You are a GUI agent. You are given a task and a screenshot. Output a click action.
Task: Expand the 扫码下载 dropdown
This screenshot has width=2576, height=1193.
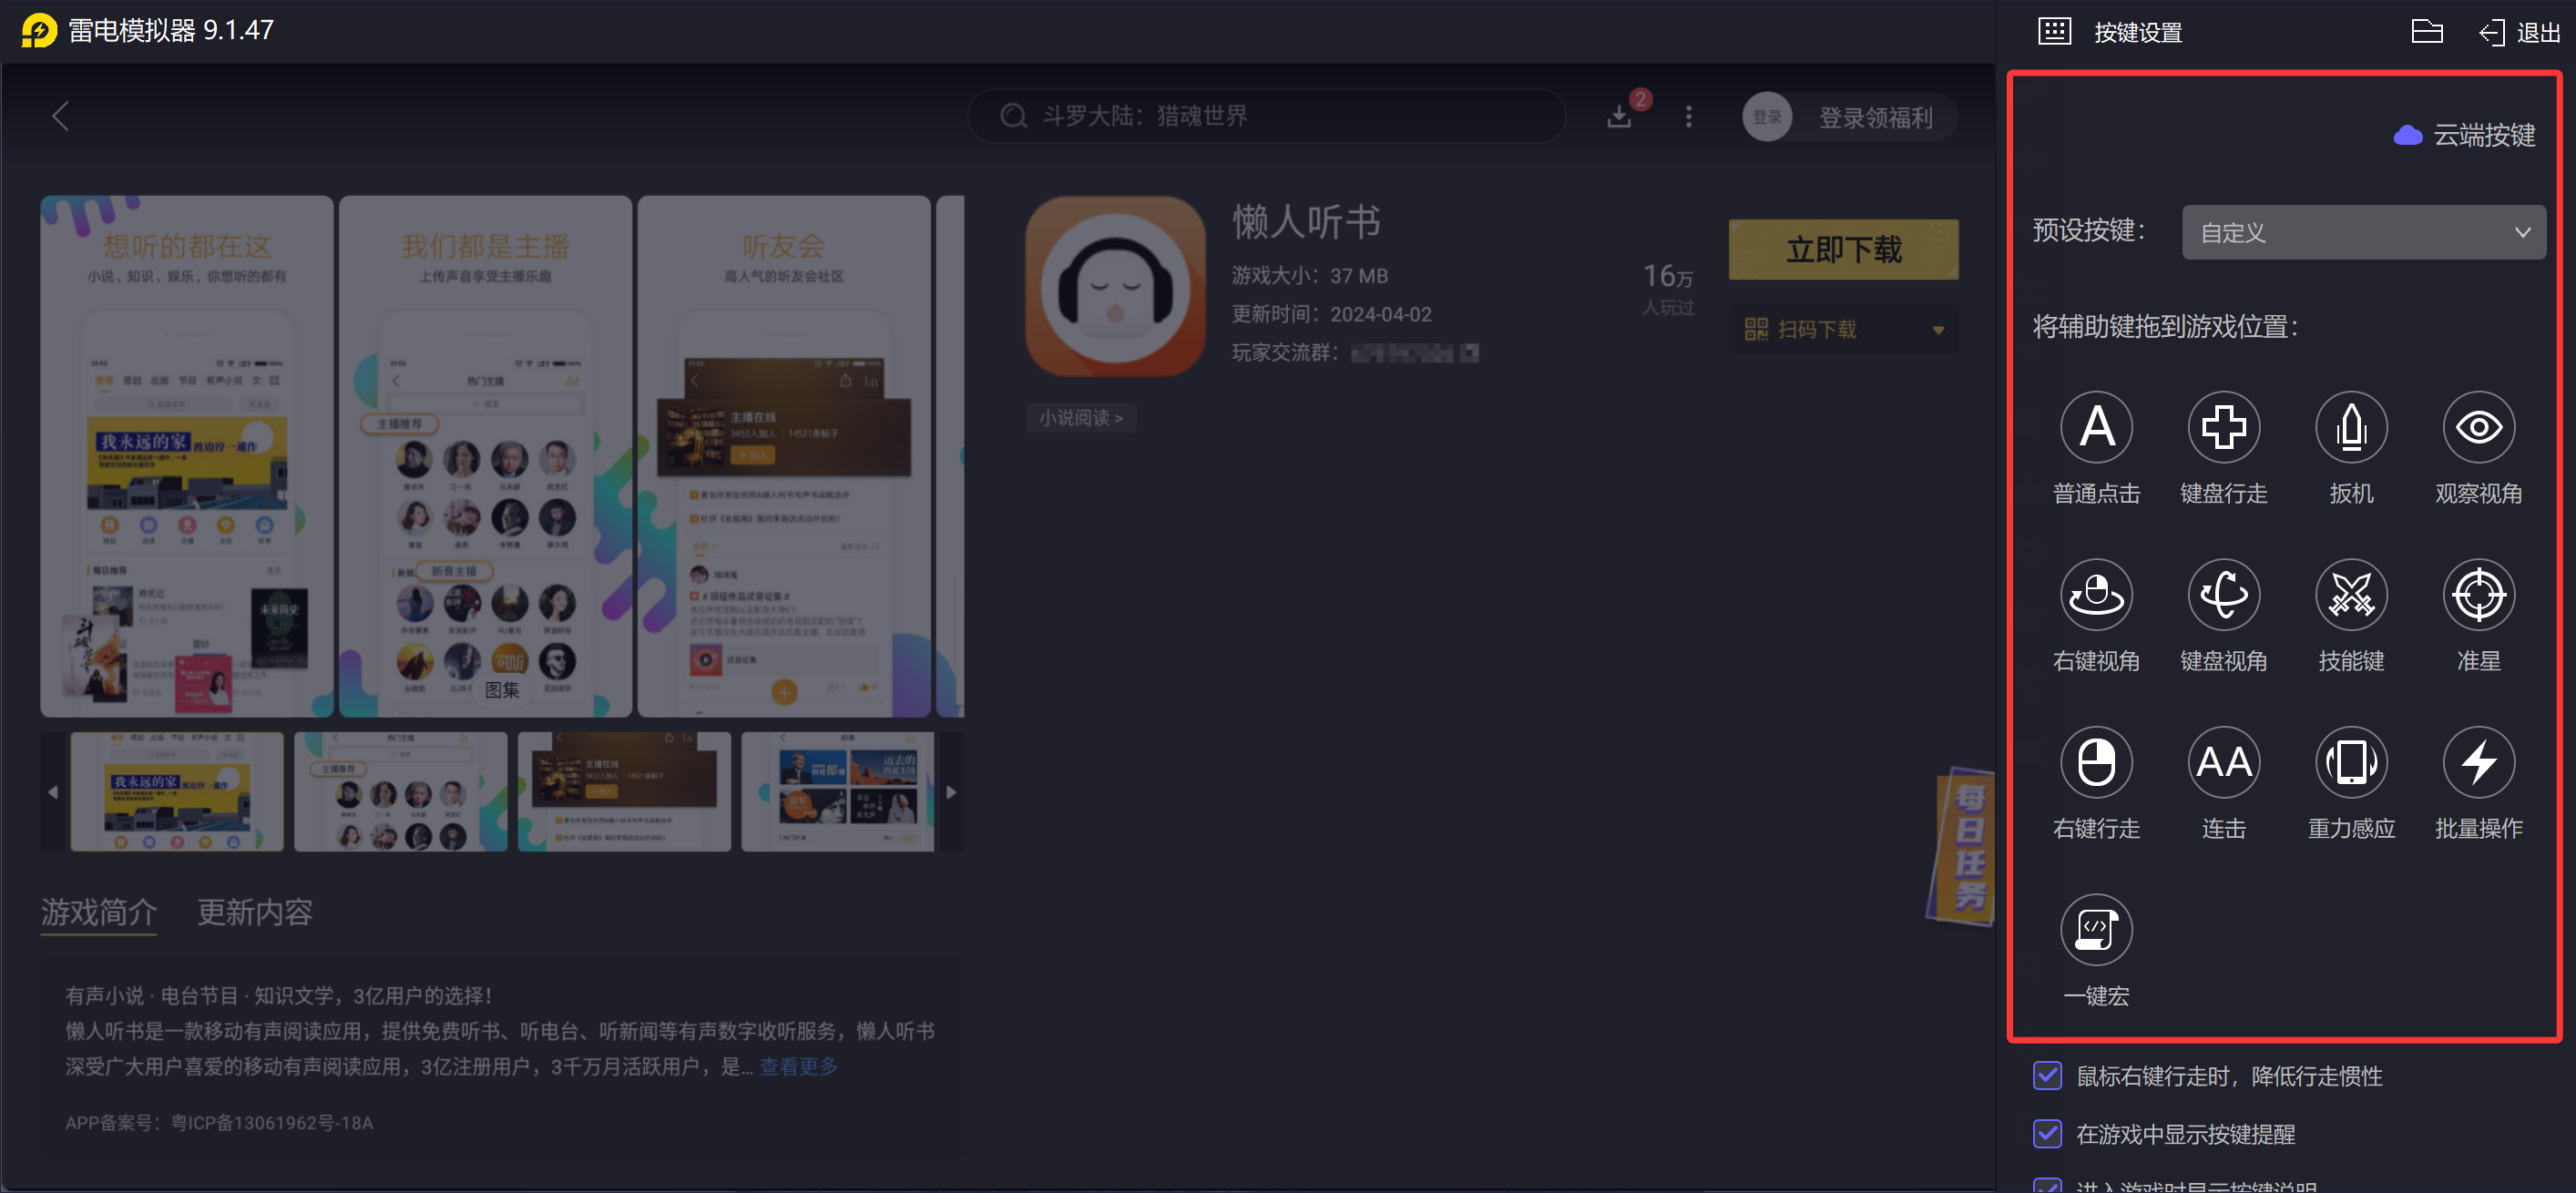coord(1843,329)
